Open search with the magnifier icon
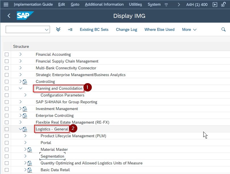The image size is (230, 174). [x=223, y=29]
